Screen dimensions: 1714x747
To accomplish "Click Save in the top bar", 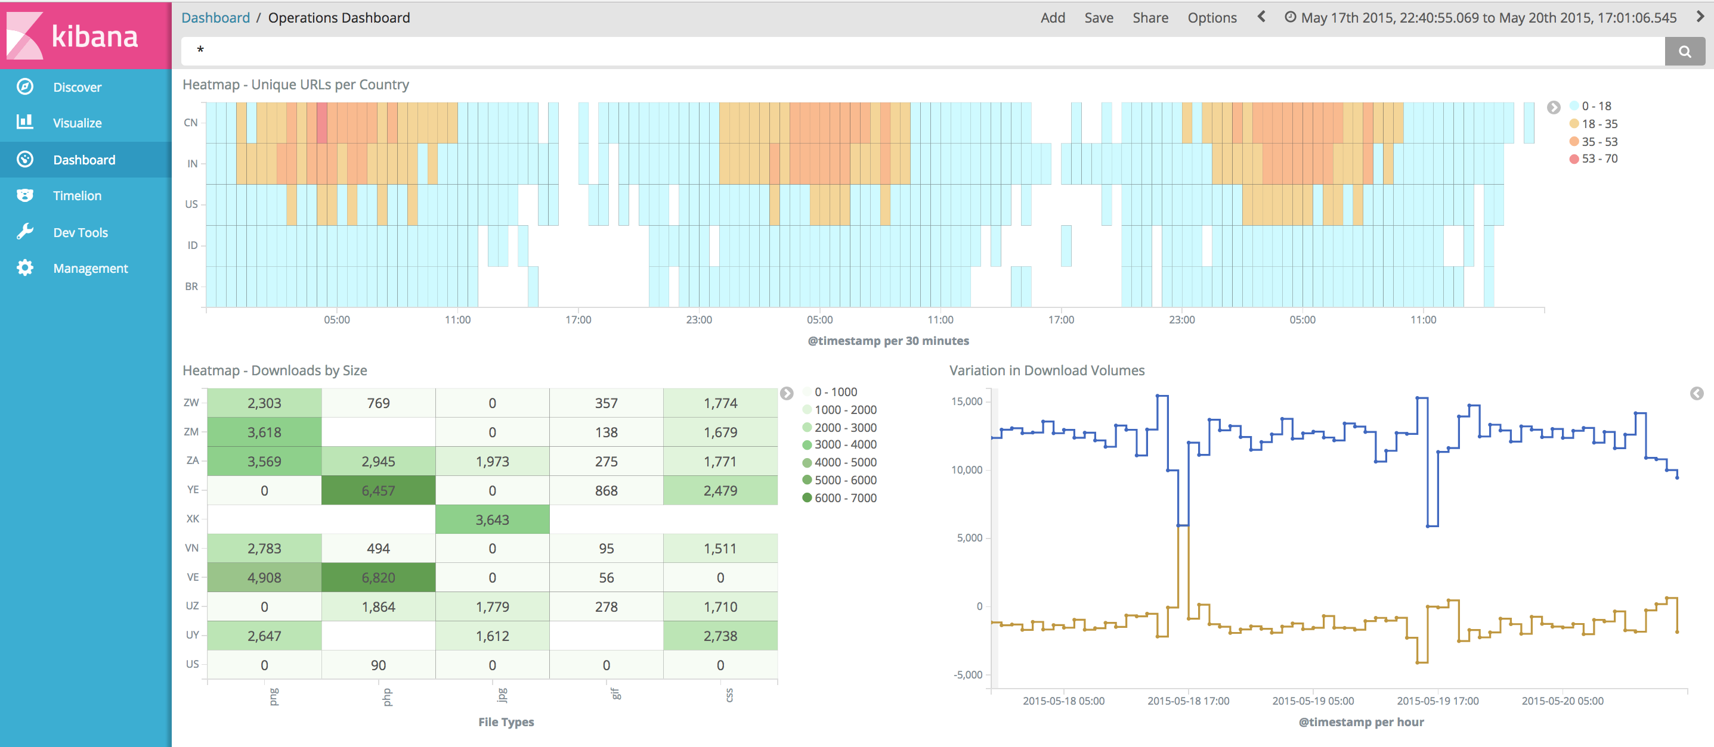I will [x=1099, y=18].
